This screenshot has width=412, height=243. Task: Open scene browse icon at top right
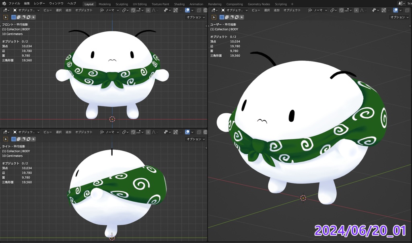click(402, 3)
